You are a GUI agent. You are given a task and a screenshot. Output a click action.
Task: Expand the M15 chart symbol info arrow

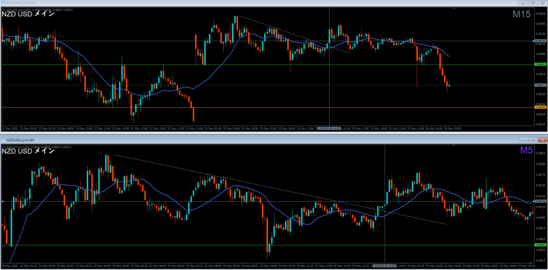click(x=4, y=10)
